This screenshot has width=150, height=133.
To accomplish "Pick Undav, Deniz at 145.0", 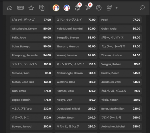I will [x=121, y=73].
